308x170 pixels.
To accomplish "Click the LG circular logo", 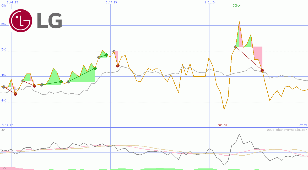I will pos(21,21).
